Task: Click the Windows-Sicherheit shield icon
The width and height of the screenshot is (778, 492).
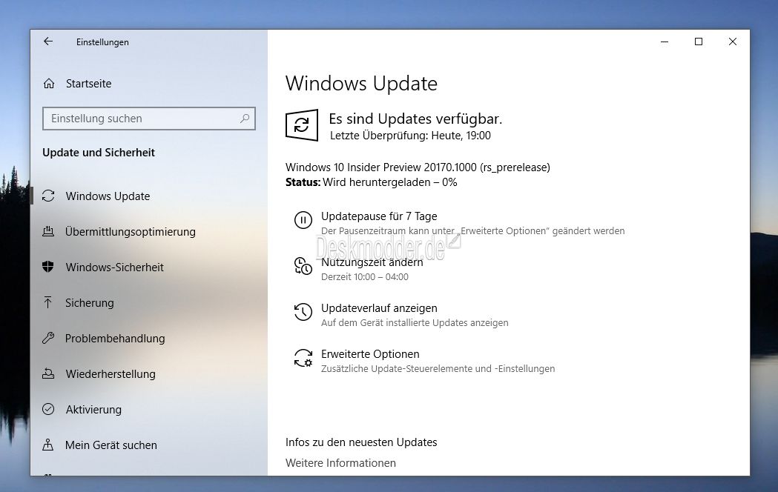Action: [48, 267]
